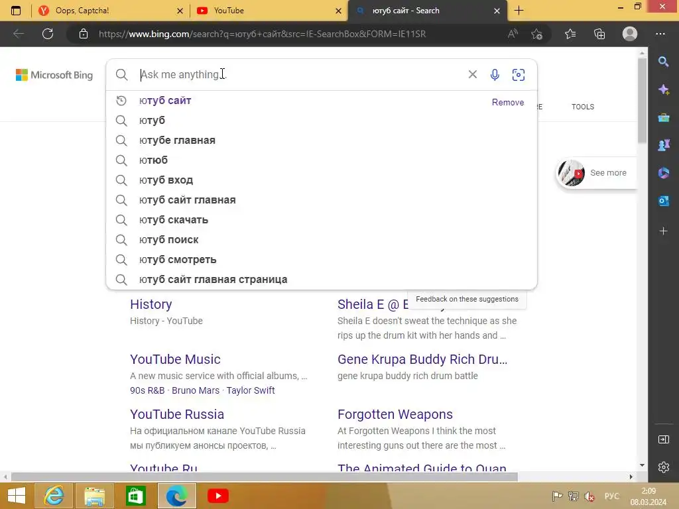
Task: Open the Gene Krupa Buddy Rich result
Action: 422,359
